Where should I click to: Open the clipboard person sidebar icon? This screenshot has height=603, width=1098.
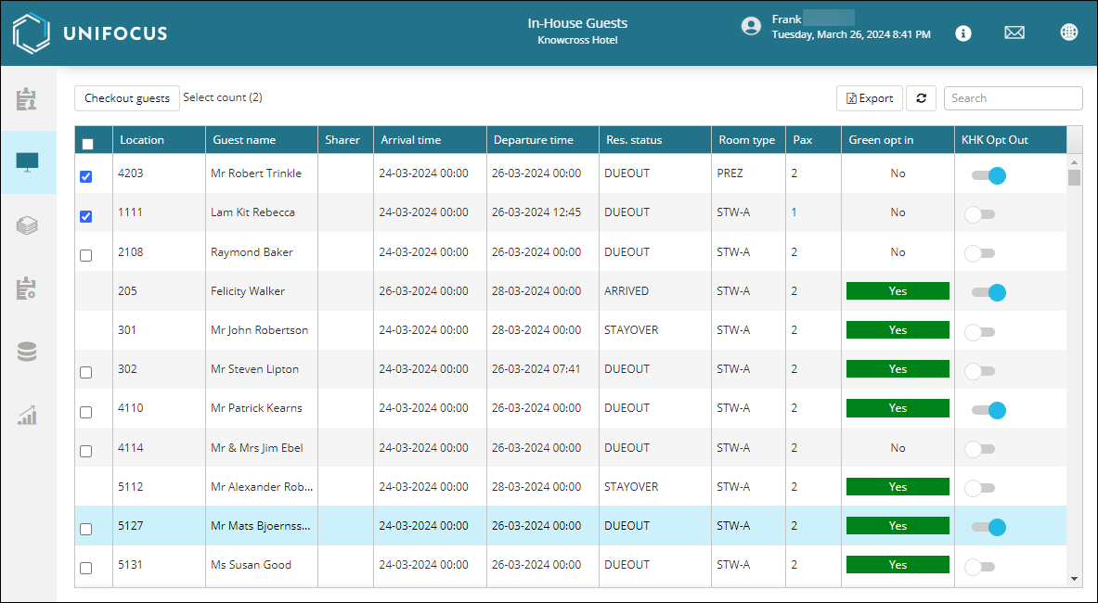pyautogui.click(x=27, y=99)
